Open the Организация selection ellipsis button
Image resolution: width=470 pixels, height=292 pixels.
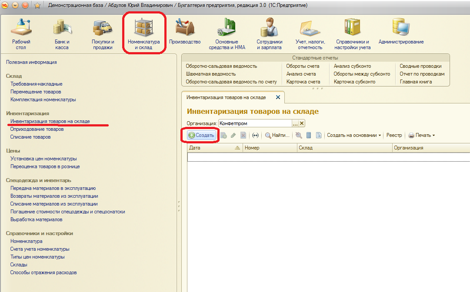(x=295, y=123)
